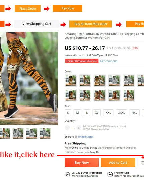Screen dimensions: 144x180
Task: Open Get coupons link
Action: (x=109, y=61)
